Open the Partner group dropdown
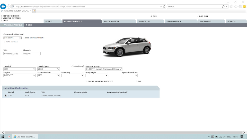 [x=104, y=69]
